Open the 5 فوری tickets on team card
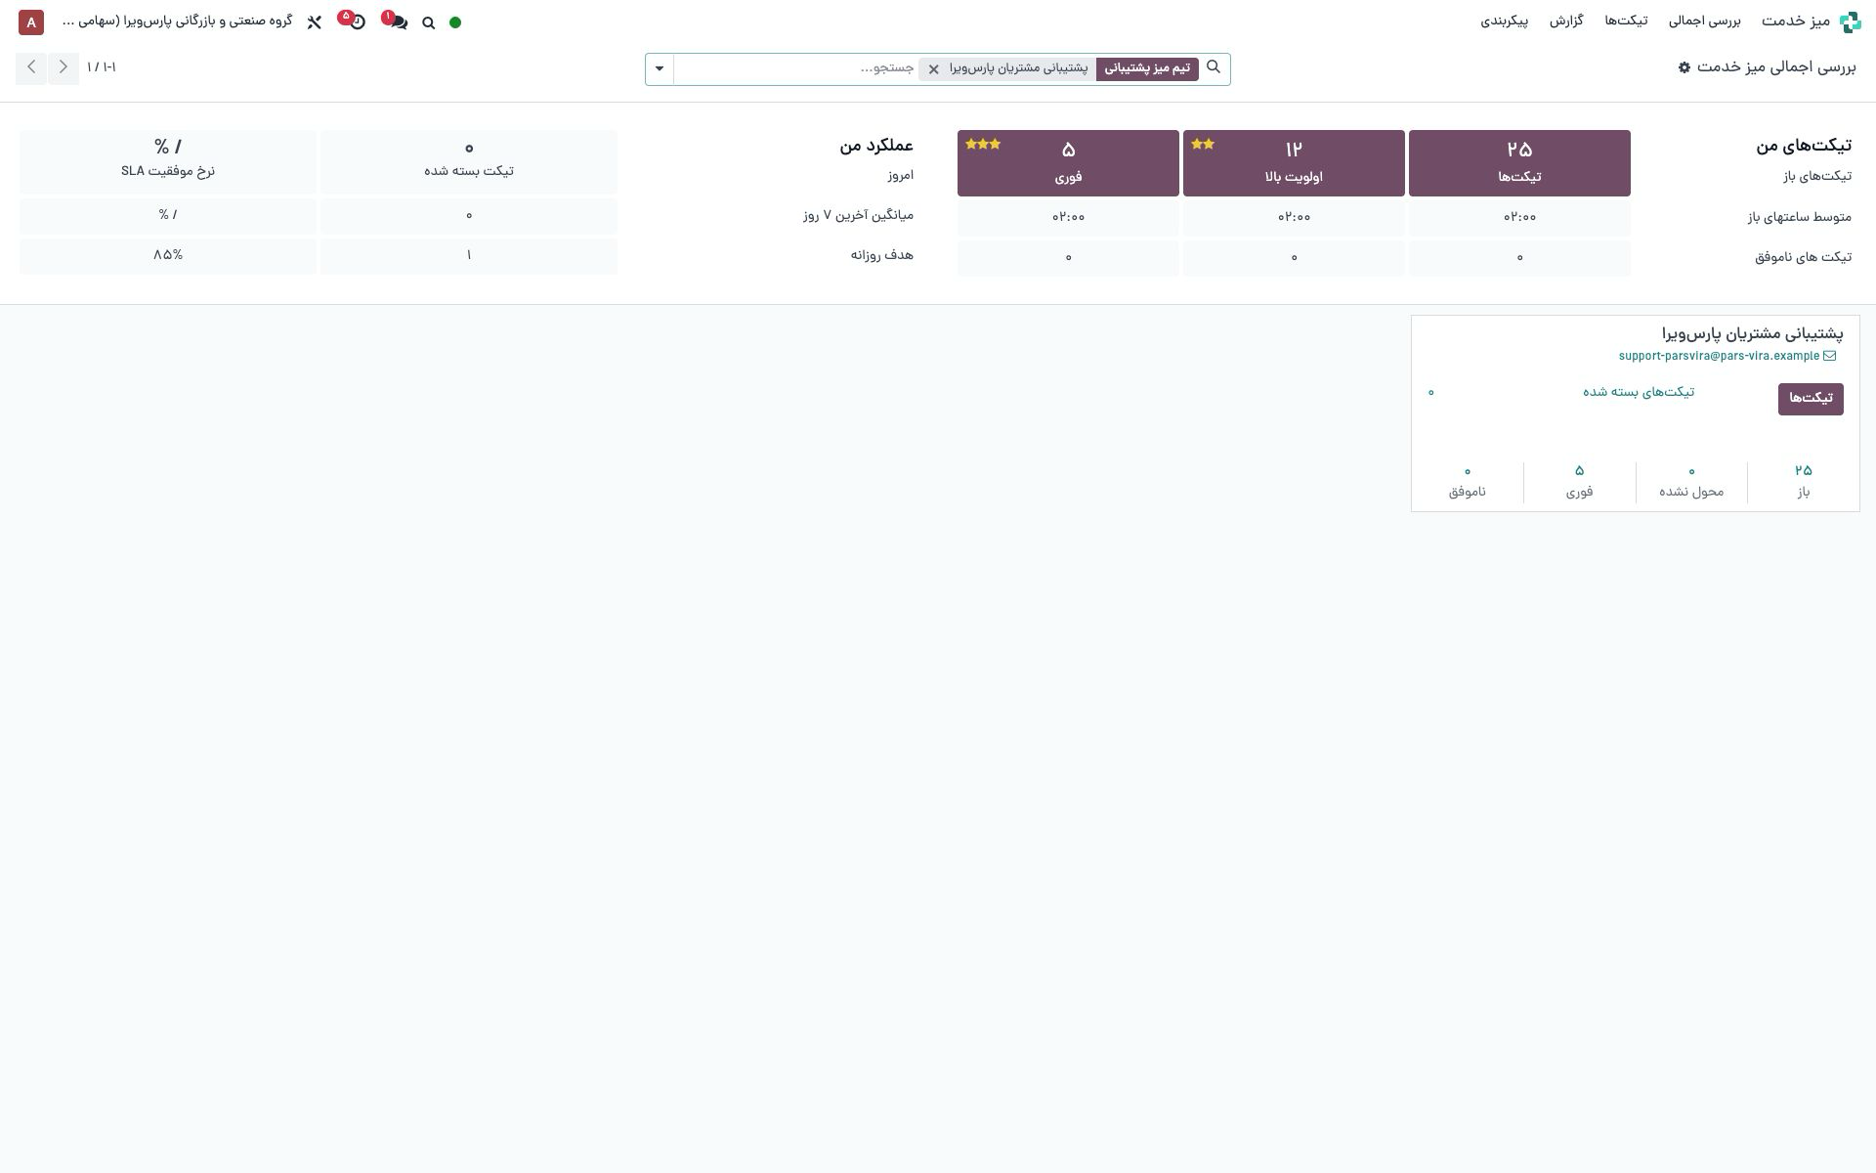This screenshot has width=1876, height=1173. (x=1580, y=481)
